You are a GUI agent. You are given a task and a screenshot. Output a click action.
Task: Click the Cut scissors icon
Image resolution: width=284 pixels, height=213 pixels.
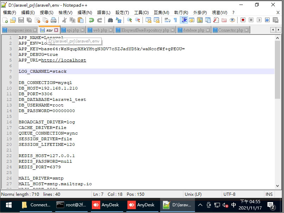click(64, 20)
